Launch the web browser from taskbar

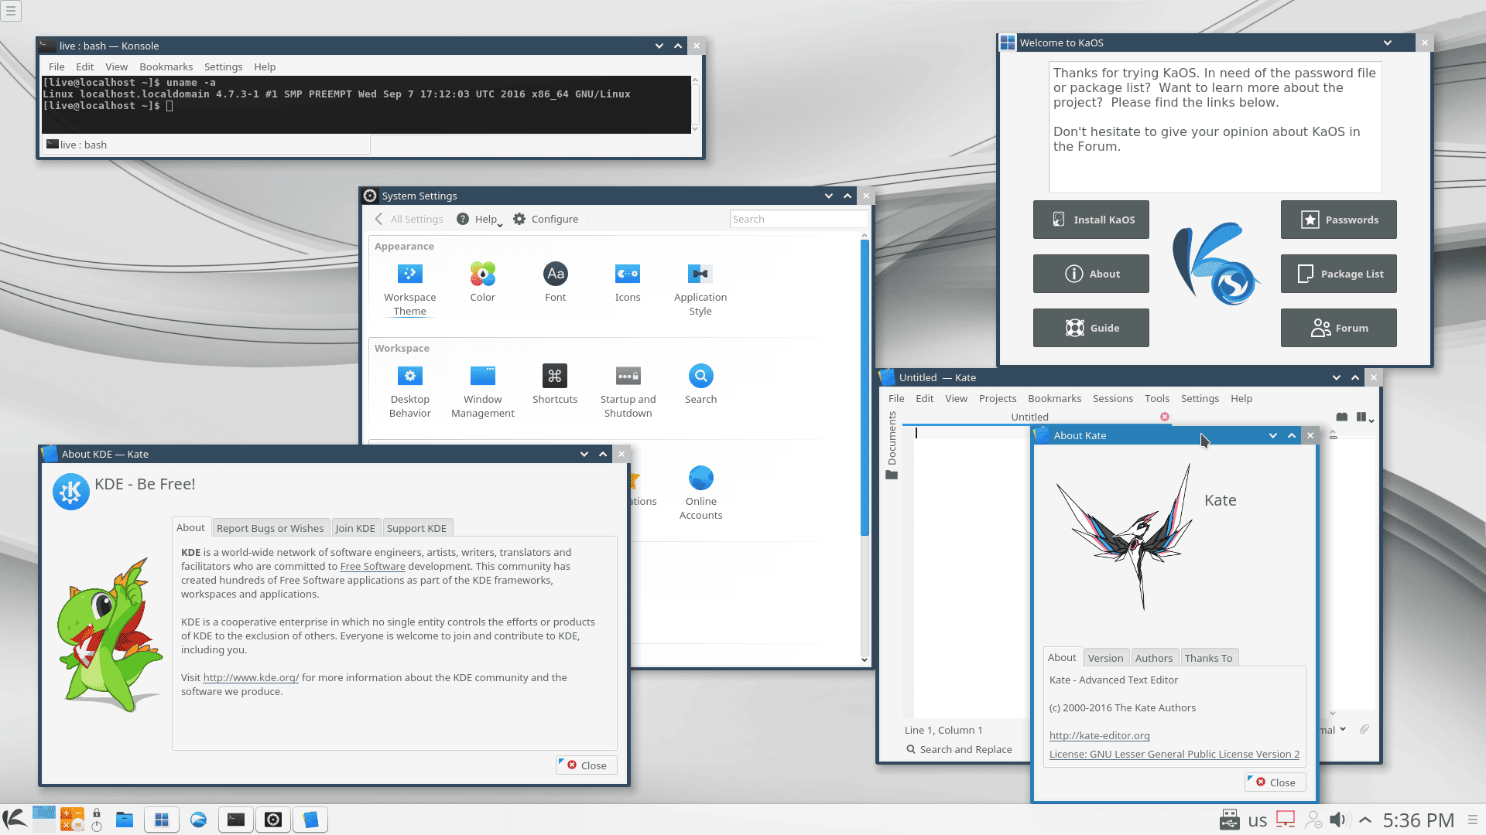point(199,820)
